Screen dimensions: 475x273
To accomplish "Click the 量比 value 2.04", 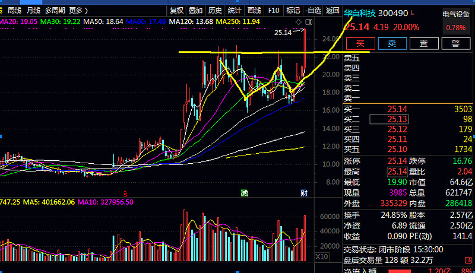I will tap(465, 172).
